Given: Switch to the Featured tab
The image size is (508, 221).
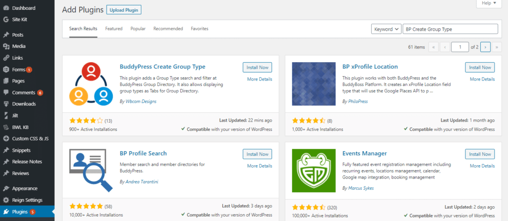Looking at the screenshot, I should pyautogui.click(x=114, y=29).
